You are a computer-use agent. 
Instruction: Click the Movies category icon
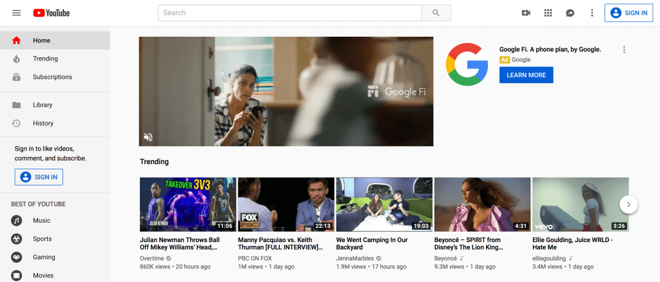pyautogui.click(x=16, y=276)
